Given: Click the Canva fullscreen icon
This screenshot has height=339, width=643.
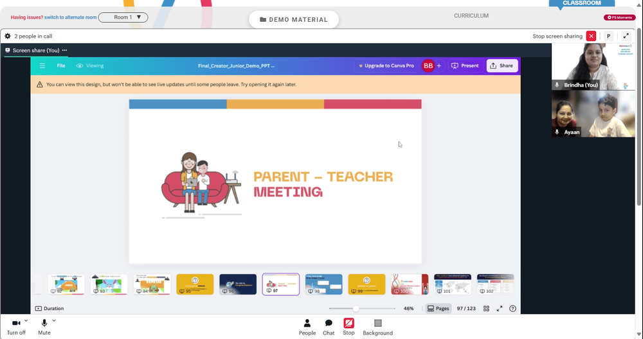Looking at the screenshot, I should coord(500,308).
